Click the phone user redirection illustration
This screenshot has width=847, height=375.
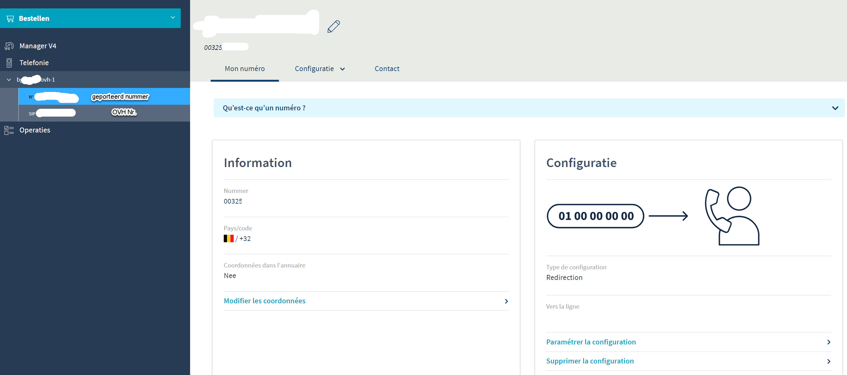tap(732, 216)
